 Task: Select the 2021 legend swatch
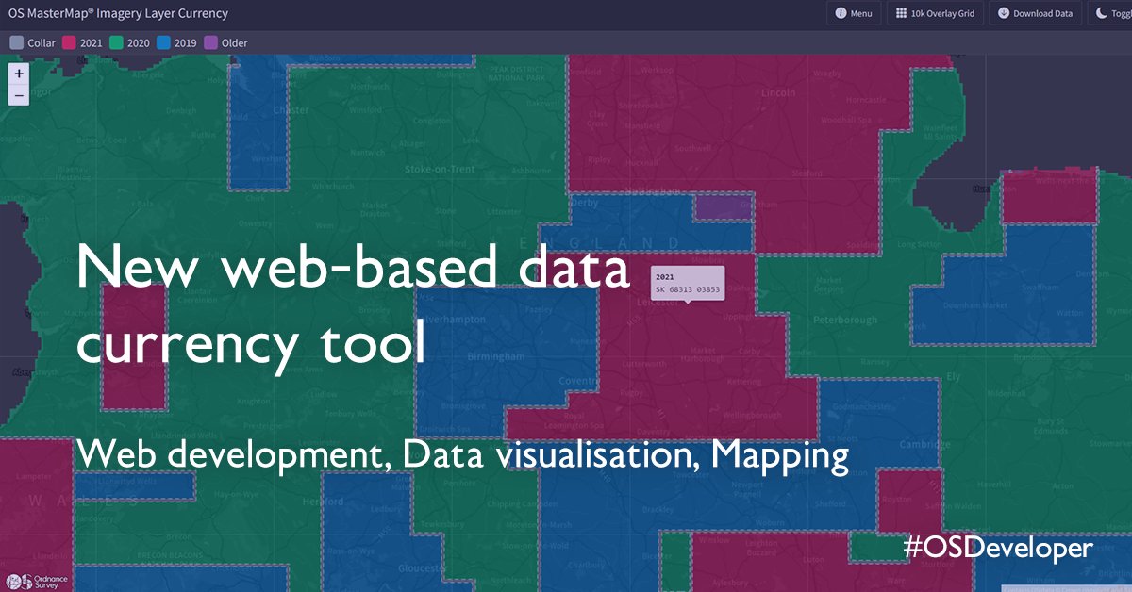[69, 42]
